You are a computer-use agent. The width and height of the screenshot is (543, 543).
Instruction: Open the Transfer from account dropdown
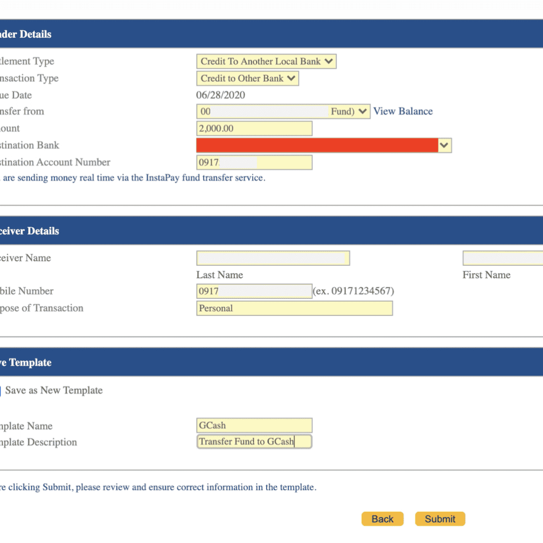tap(283, 112)
